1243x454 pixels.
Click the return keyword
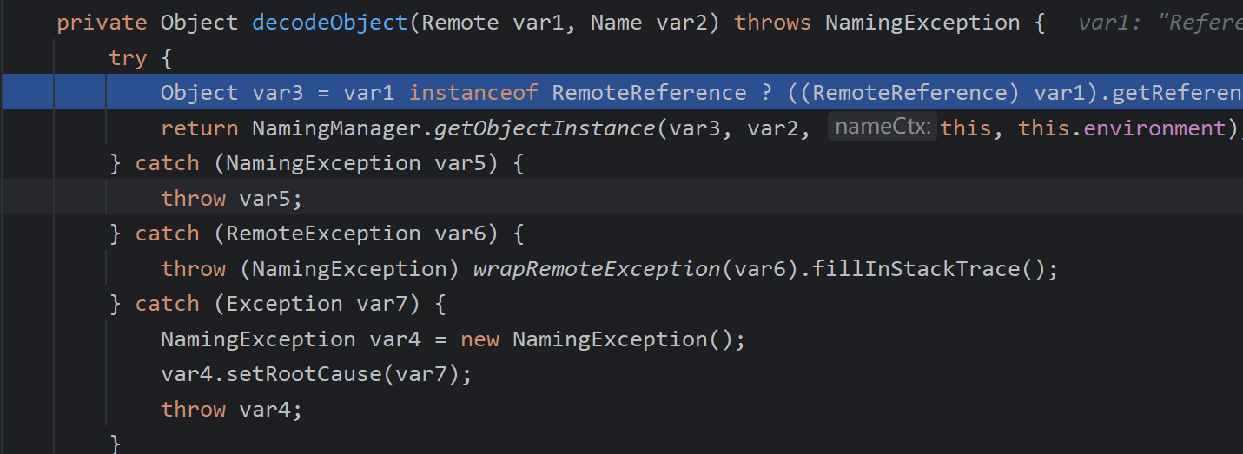tap(199, 128)
